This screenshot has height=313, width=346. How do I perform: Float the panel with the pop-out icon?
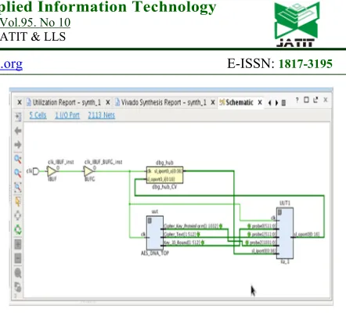315,100
